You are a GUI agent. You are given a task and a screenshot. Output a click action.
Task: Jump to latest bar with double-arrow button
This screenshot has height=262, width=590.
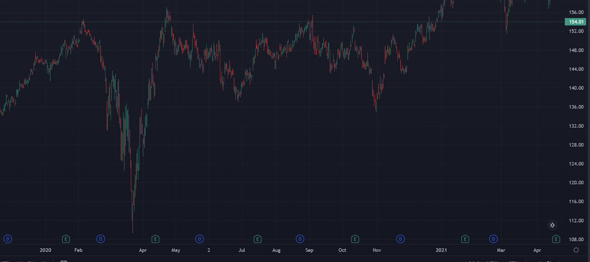tap(552, 225)
